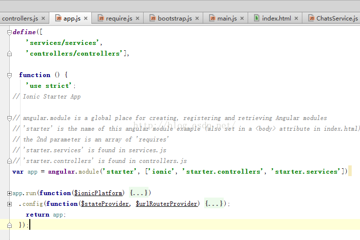Close the app.js tab
The width and height of the screenshot is (360, 240).
pyautogui.click(x=85, y=19)
